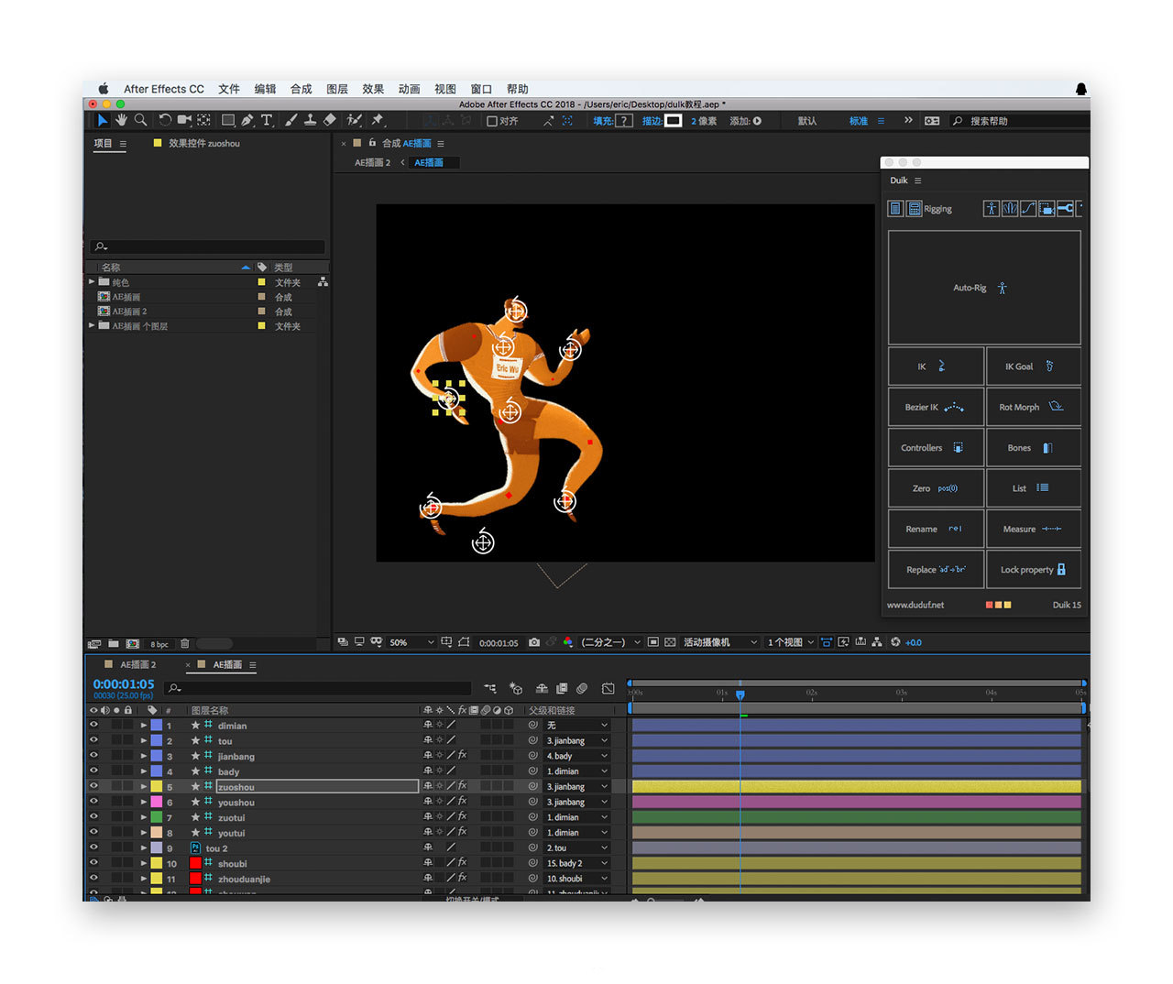
Task: Select the Eraser tool
Action: coord(330,120)
